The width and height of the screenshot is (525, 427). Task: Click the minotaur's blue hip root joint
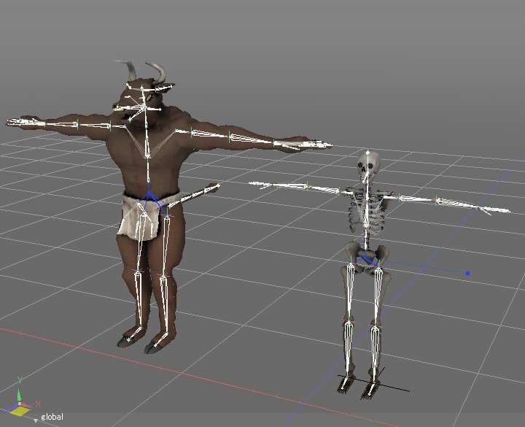[149, 196]
